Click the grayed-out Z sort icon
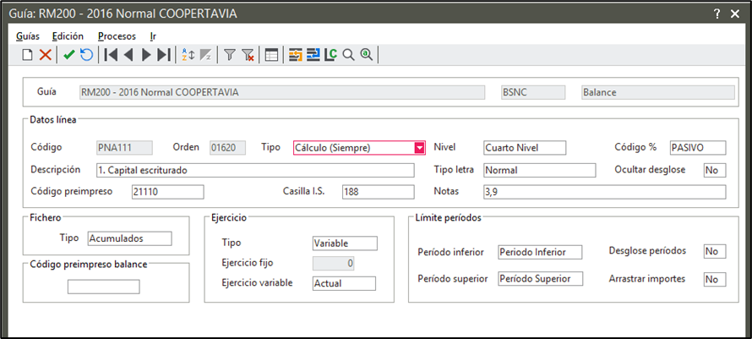Viewport: 752px width, 339px height. (205, 55)
